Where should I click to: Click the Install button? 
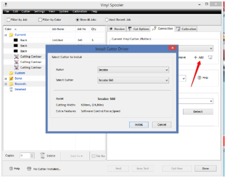tap(139, 125)
